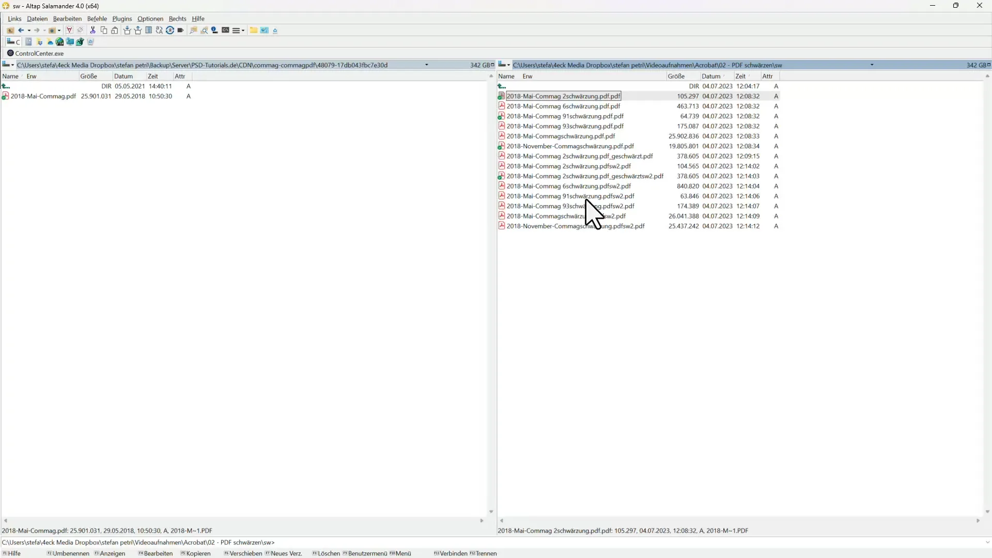Open the OneDrive cloud drive icon
The image size is (992, 558).
coord(50,42)
